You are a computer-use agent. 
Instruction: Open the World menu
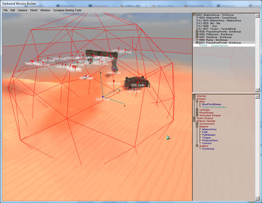(x=34, y=10)
